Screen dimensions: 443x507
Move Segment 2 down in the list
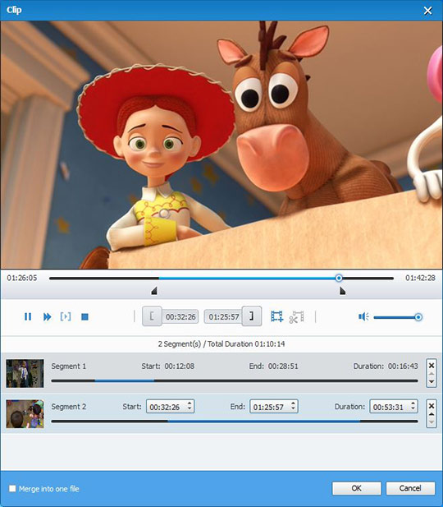432,422
